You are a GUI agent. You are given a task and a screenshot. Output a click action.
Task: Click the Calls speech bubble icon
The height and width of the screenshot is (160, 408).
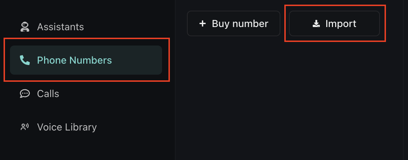(x=25, y=94)
